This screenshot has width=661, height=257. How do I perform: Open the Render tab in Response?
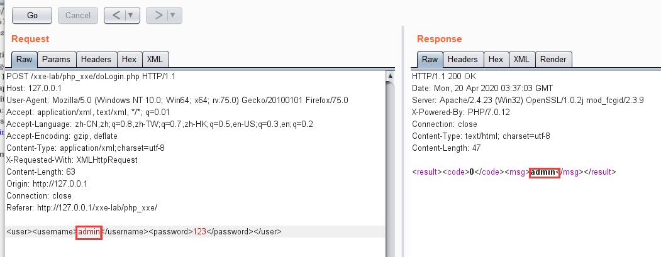click(553, 60)
